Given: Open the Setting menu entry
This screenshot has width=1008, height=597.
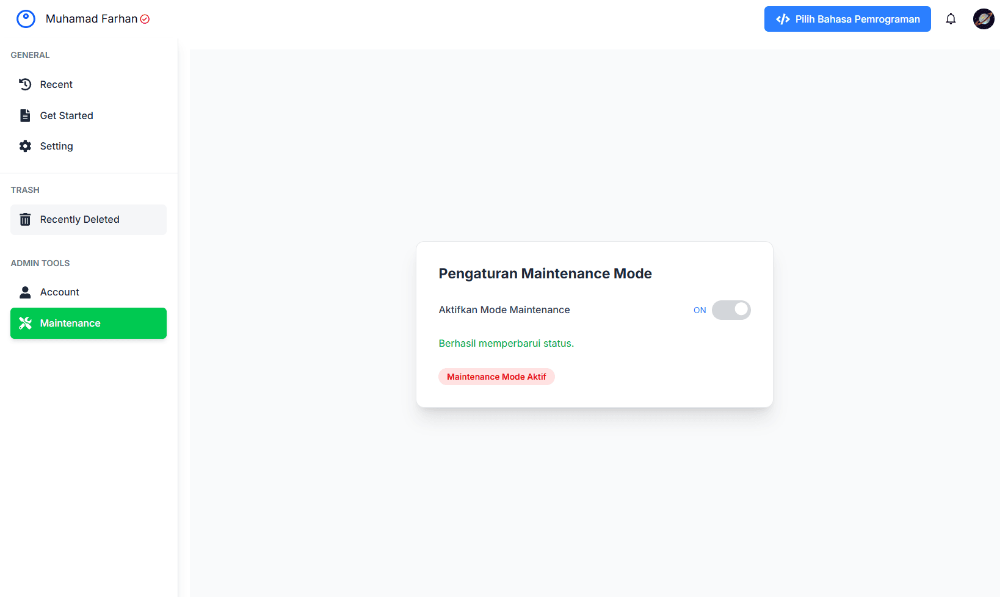Looking at the screenshot, I should click(56, 146).
